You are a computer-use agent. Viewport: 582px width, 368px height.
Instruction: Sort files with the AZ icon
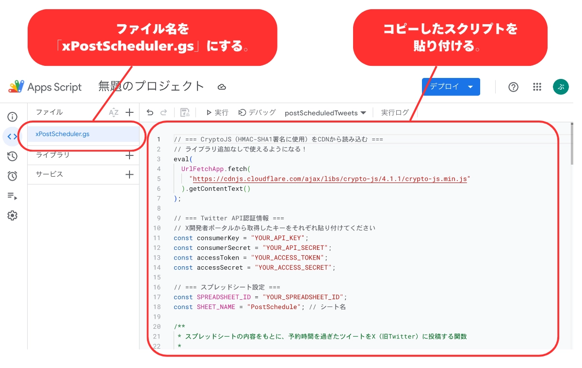click(113, 112)
